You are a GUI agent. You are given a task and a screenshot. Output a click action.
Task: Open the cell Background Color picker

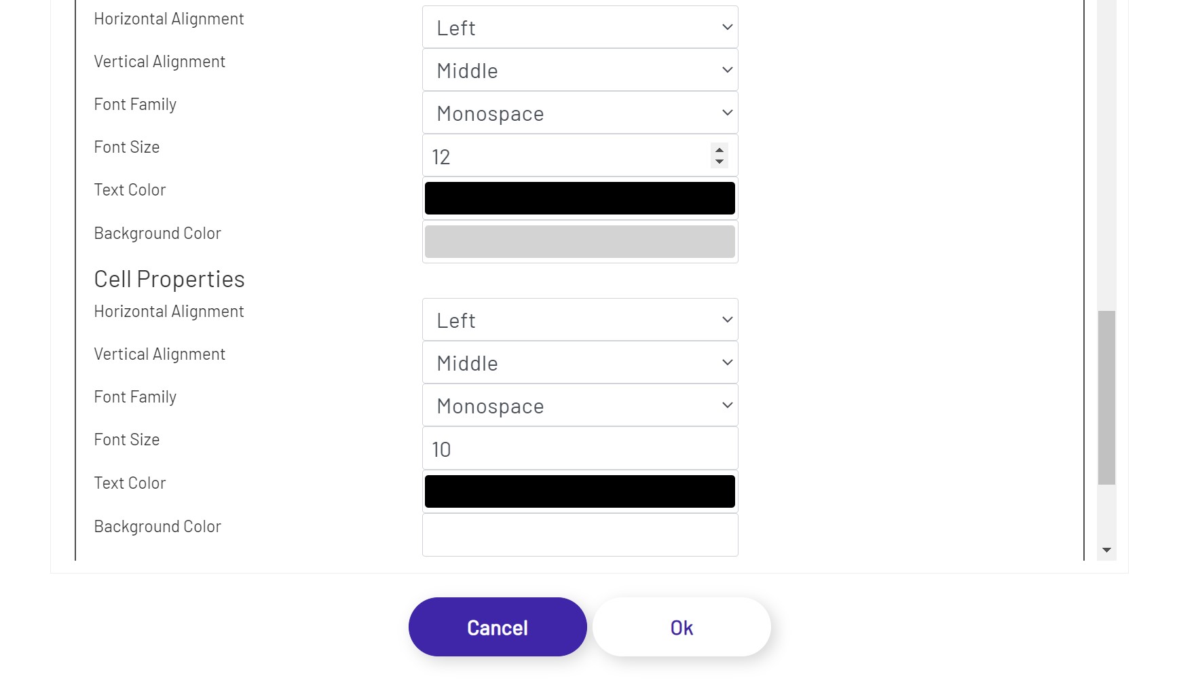pos(579,535)
